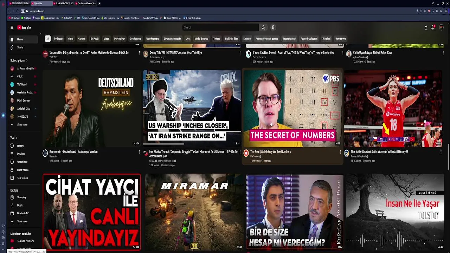Screen dimensions: 450x253
Task: Click the YouTube search input field
Action: 220,27
